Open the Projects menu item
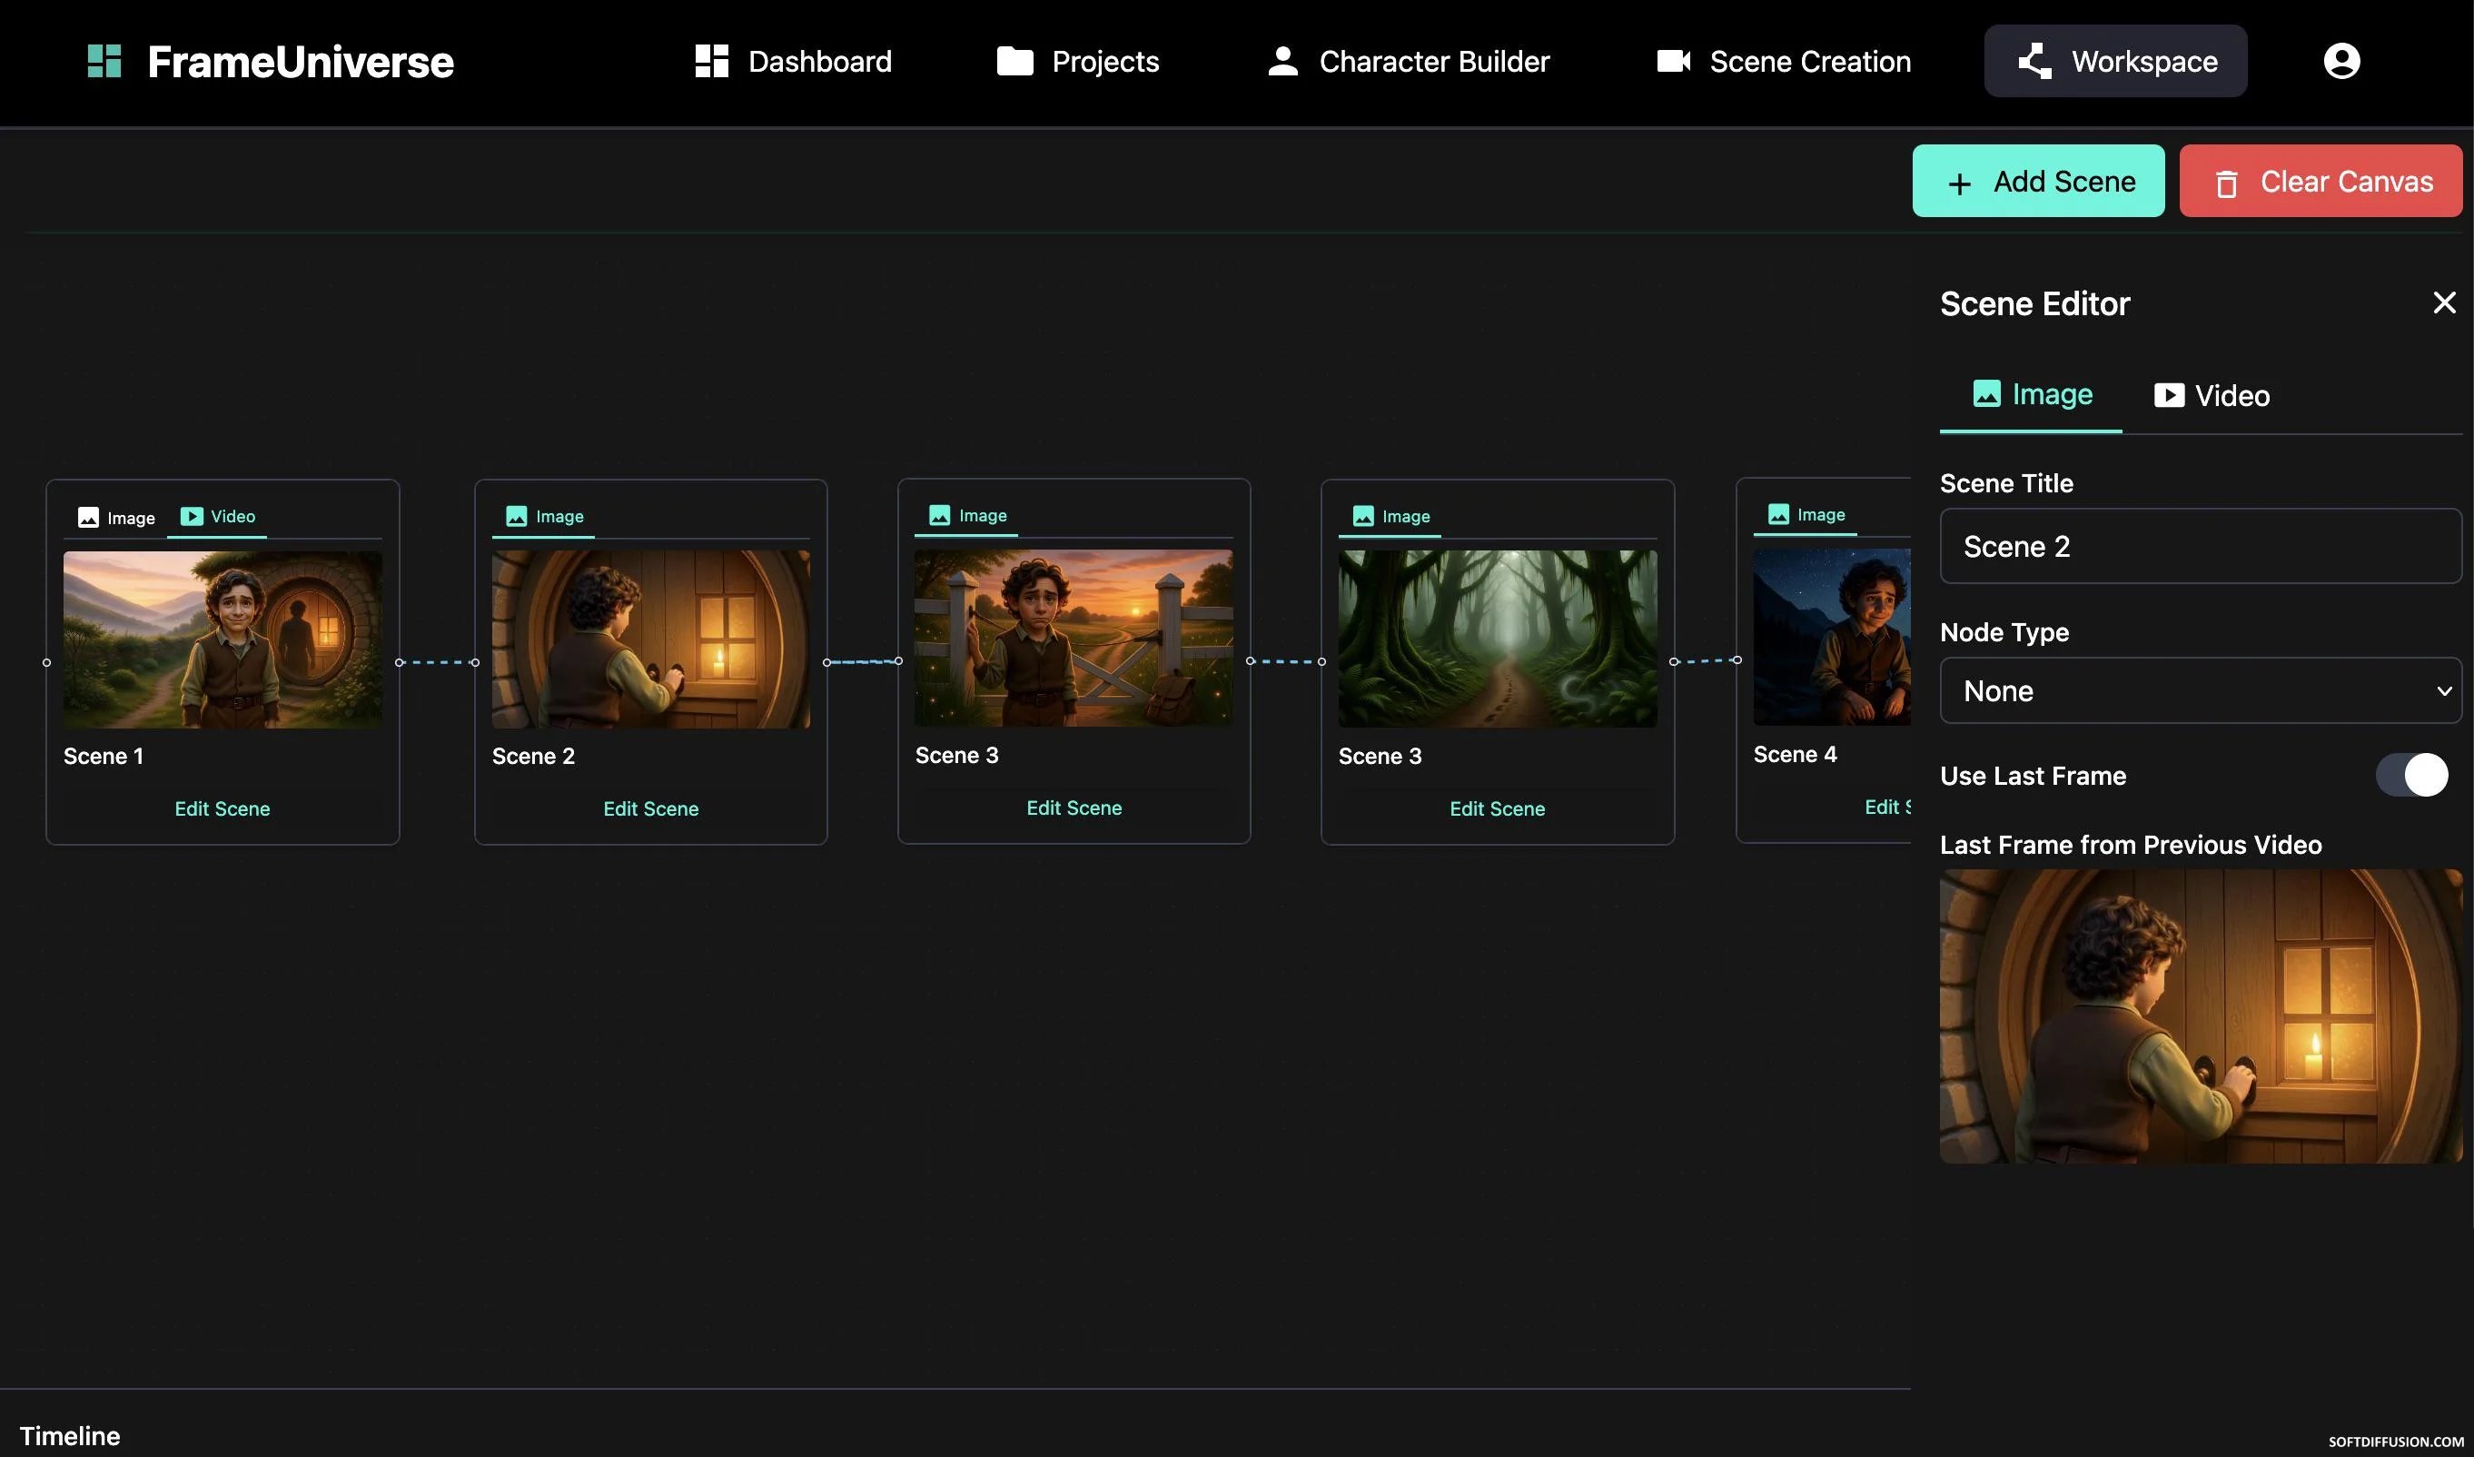 pyautogui.click(x=1078, y=61)
